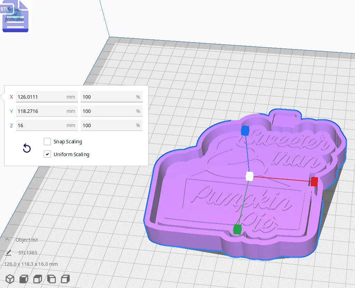The height and width of the screenshot is (288, 355).
Task: Collapse the Object list panel
Action: click(7, 240)
